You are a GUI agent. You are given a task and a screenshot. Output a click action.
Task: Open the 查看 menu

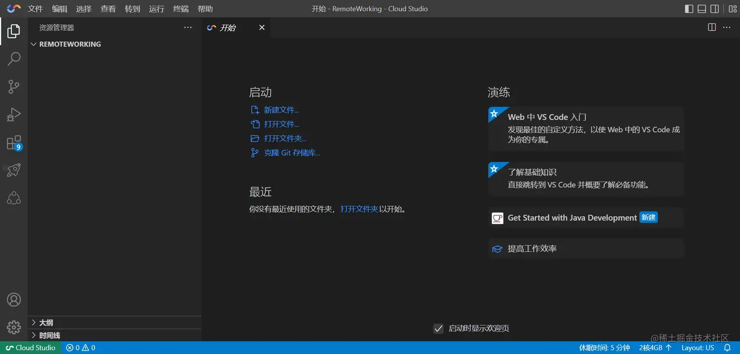pyautogui.click(x=108, y=9)
